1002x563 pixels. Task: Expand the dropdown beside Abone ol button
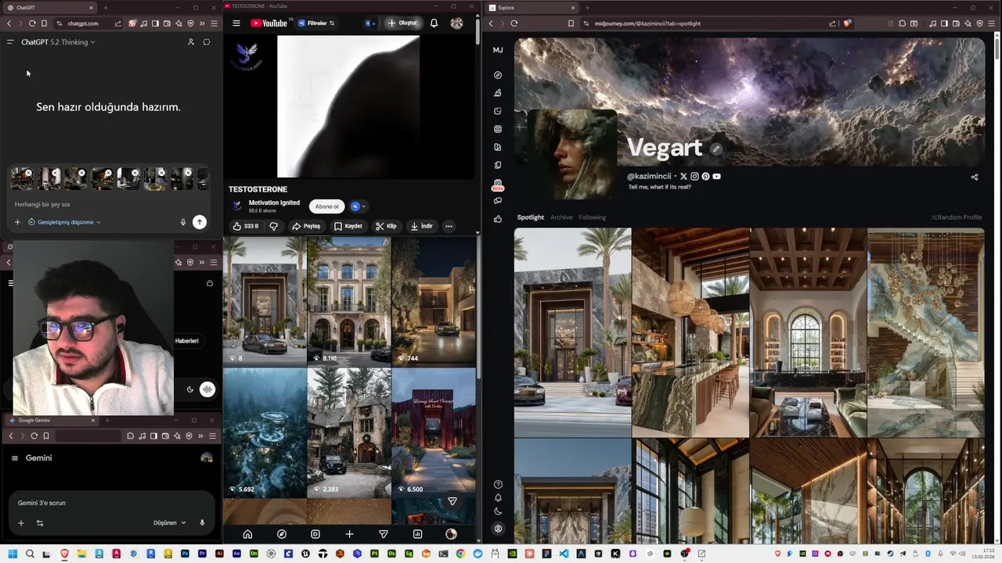tap(359, 206)
